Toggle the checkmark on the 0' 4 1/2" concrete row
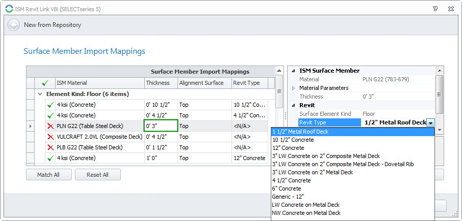This screenshot has width=462, height=221. (x=50, y=115)
